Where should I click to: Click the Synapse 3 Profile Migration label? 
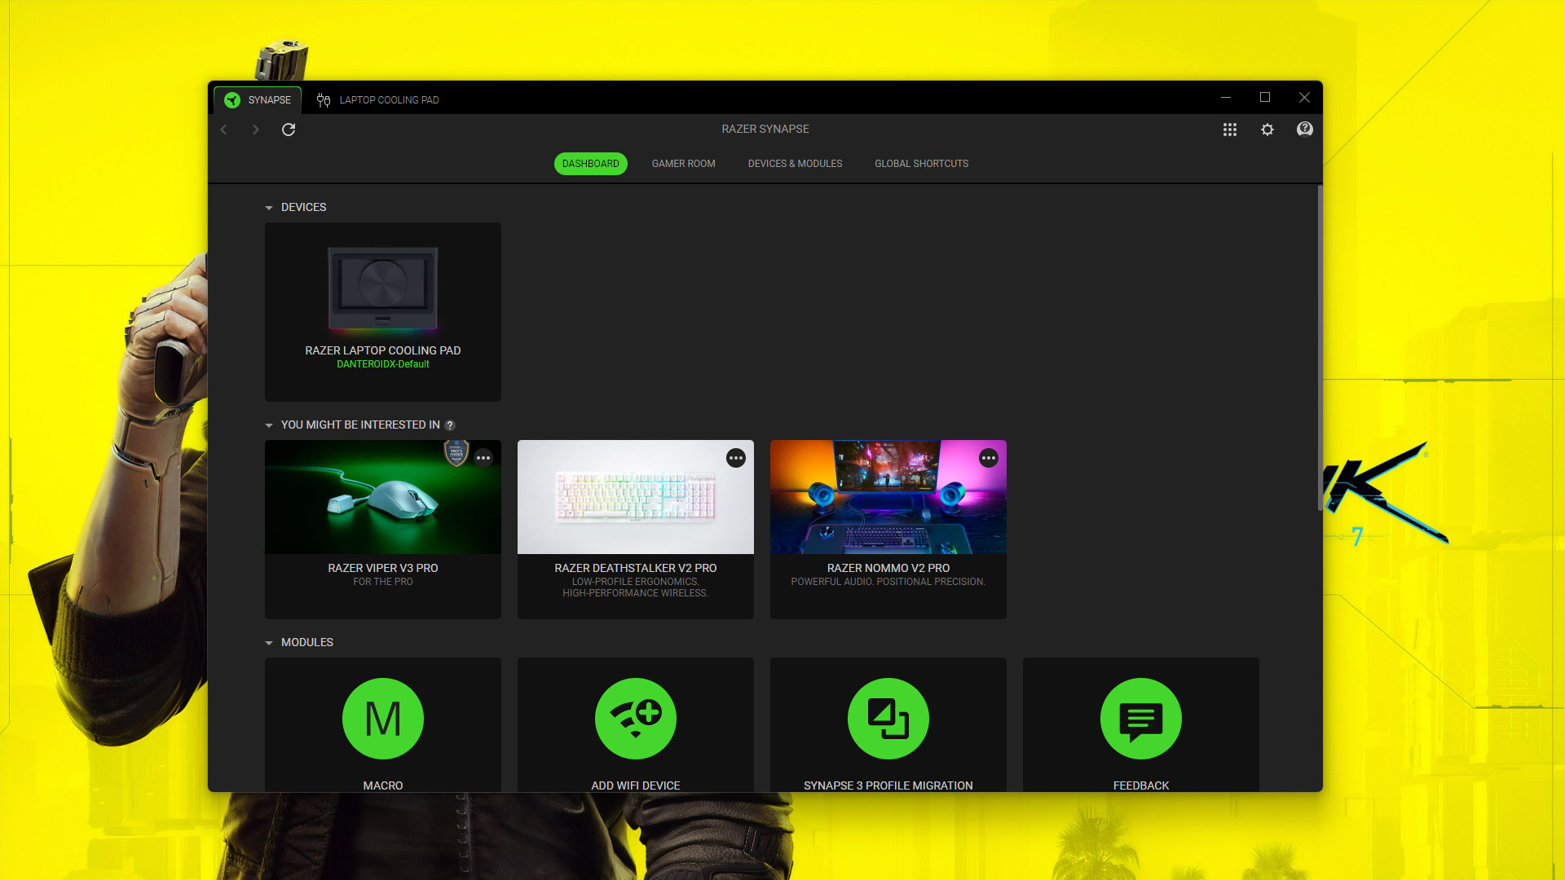point(888,785)
